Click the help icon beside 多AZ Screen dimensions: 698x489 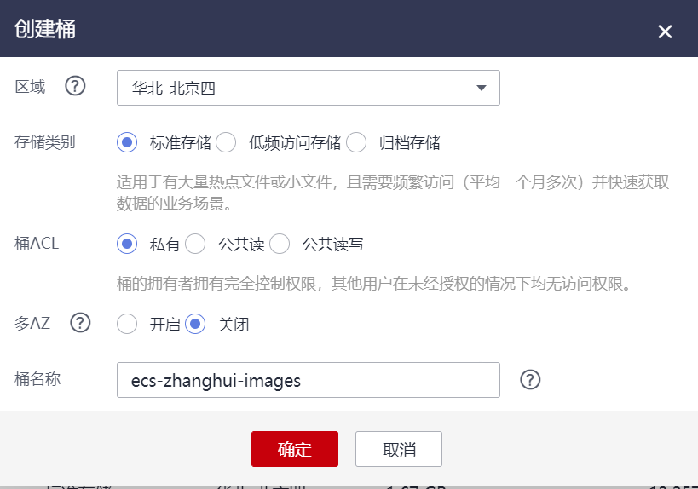80,323
